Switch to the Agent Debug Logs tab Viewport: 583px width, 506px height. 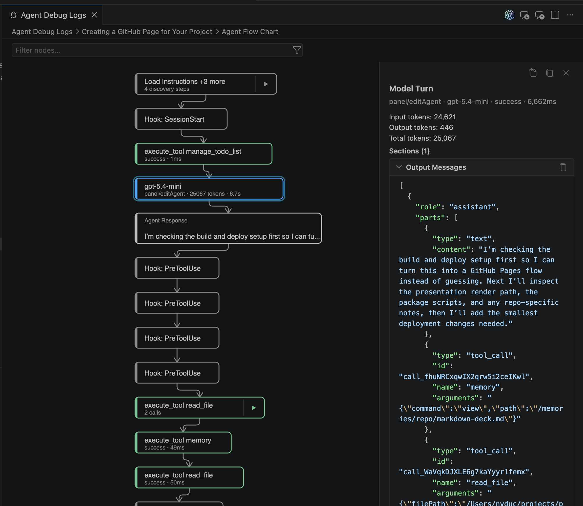(54, 15)
